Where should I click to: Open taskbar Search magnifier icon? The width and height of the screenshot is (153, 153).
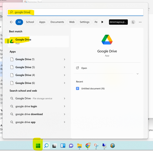coord(46,146)
